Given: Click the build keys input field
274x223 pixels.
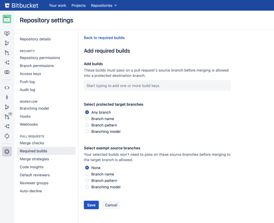Looking at the screenshot, I should pyautogui.click(x=157, y=85).
